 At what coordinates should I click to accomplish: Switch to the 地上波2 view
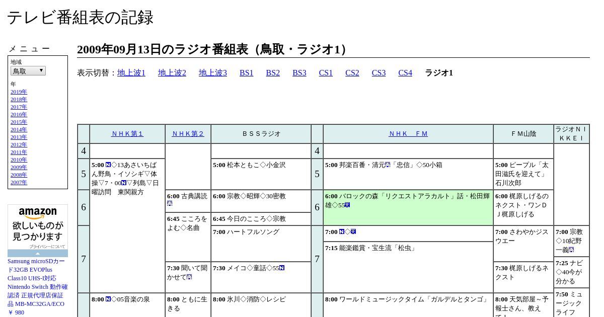click(172, 73)
